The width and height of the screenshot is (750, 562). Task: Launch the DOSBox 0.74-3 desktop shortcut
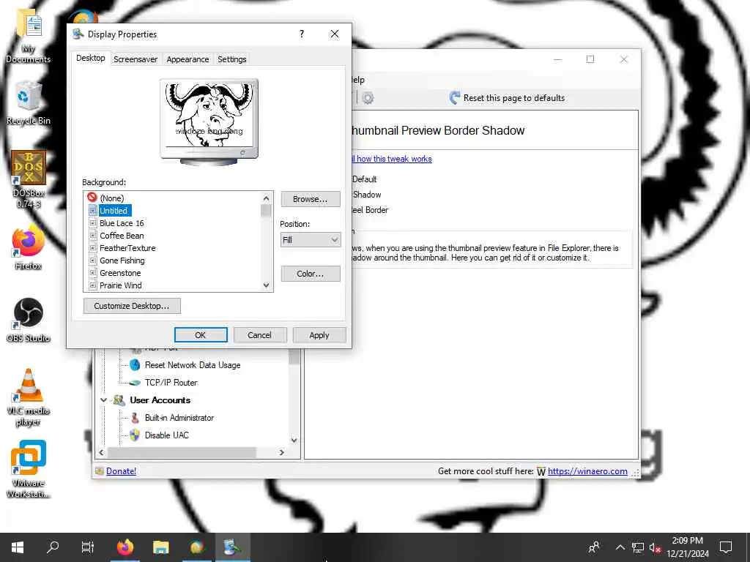click(29, 179)
